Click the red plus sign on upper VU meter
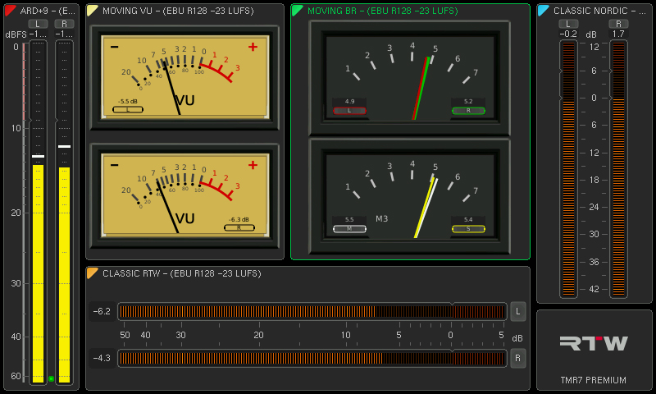 pyautogui.click(x=253, y=47)
